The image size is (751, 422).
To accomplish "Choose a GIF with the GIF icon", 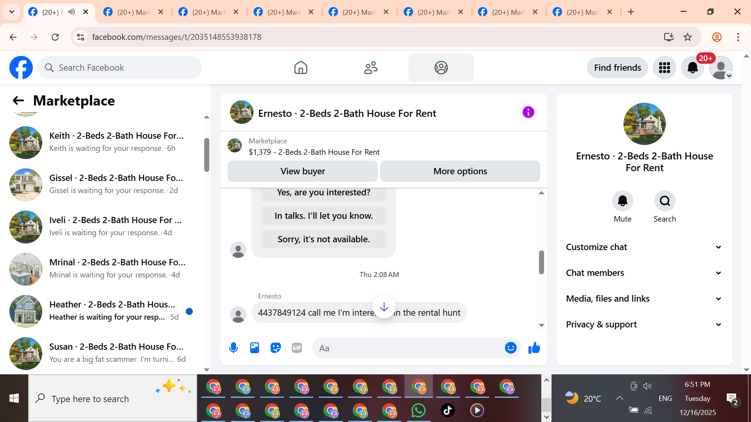I will pos(297,348).
